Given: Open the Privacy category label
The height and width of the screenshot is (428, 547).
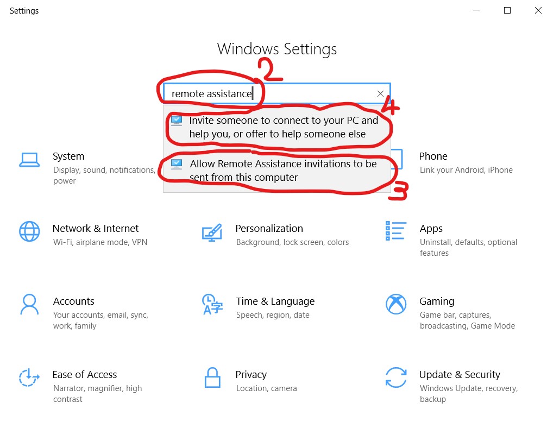Looking at the screenshot, I should tap(250, 375).
